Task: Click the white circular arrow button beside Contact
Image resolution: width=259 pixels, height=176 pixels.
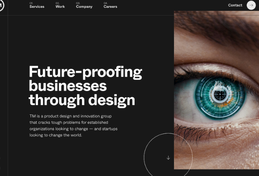Action: (x=251, y=5)
